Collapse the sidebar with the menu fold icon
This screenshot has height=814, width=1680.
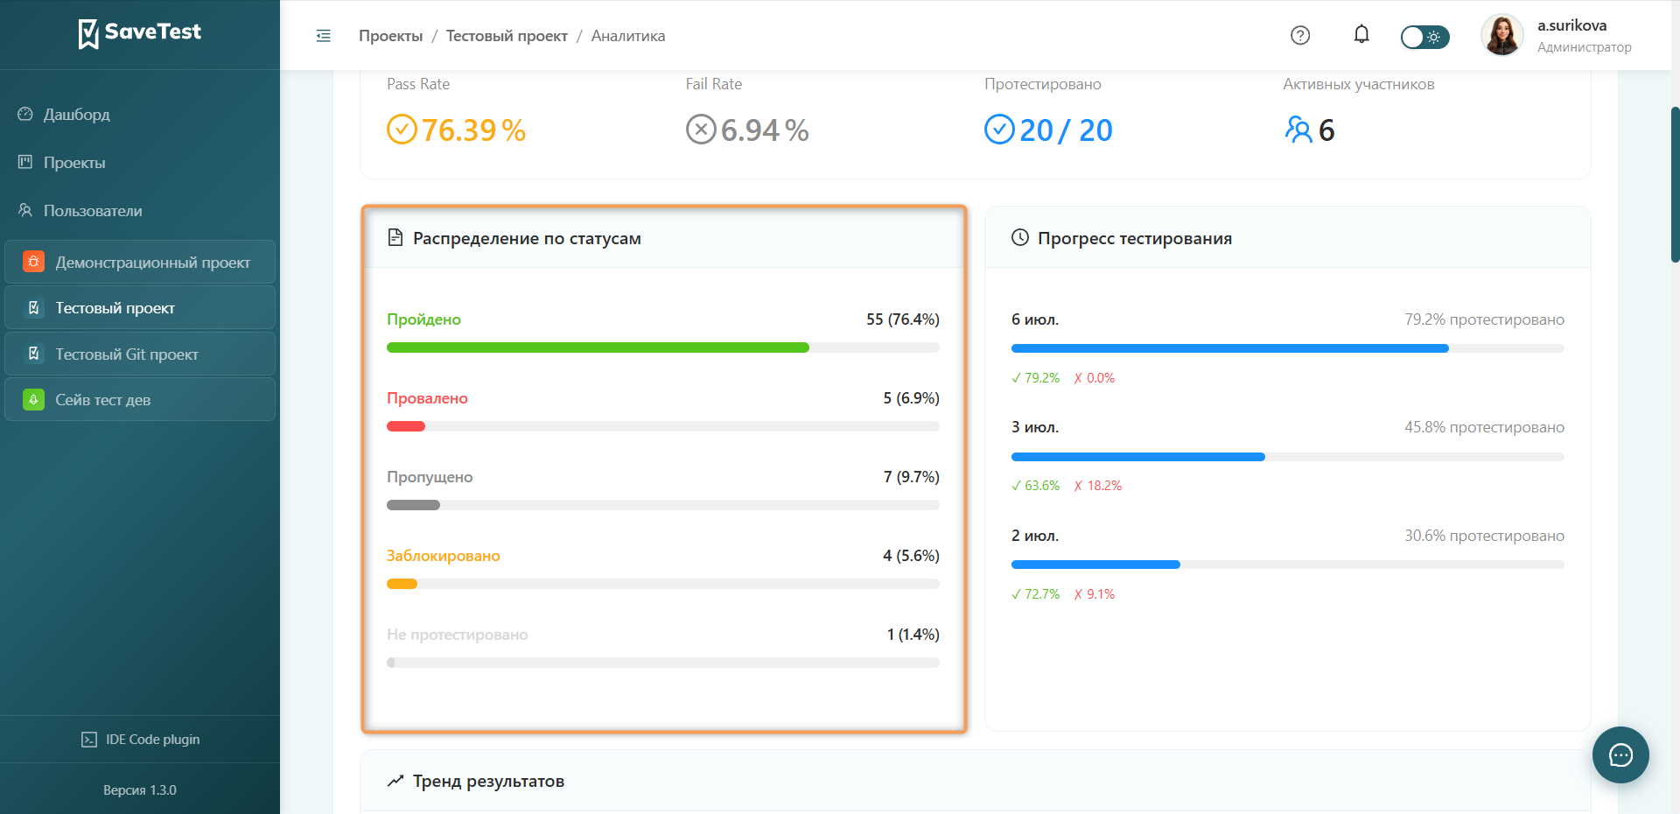[324, 36]
